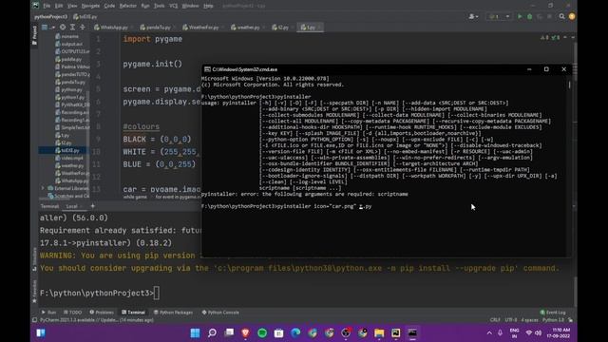This screenshot has width=608, height=342.
Task: Click the Local terminal session tab
Action: click(x=72, y=206)
